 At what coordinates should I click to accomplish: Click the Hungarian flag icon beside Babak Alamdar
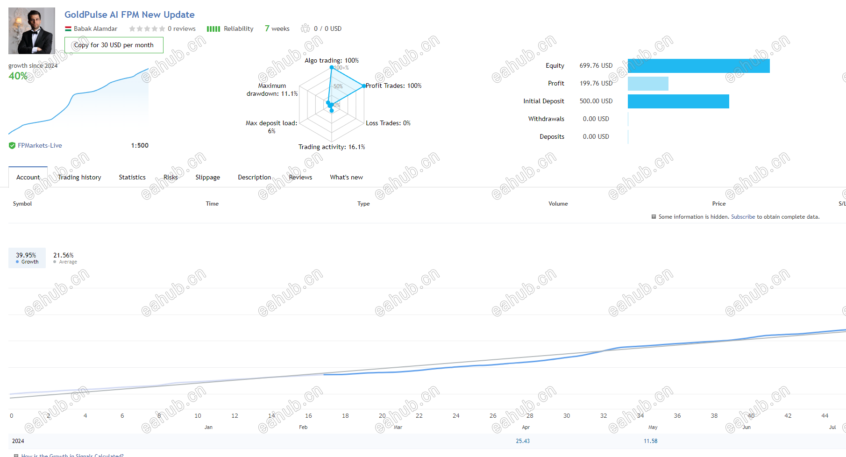[68, 29]
